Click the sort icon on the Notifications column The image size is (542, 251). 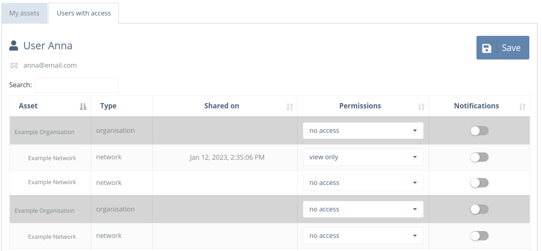(x=522, y=106)
